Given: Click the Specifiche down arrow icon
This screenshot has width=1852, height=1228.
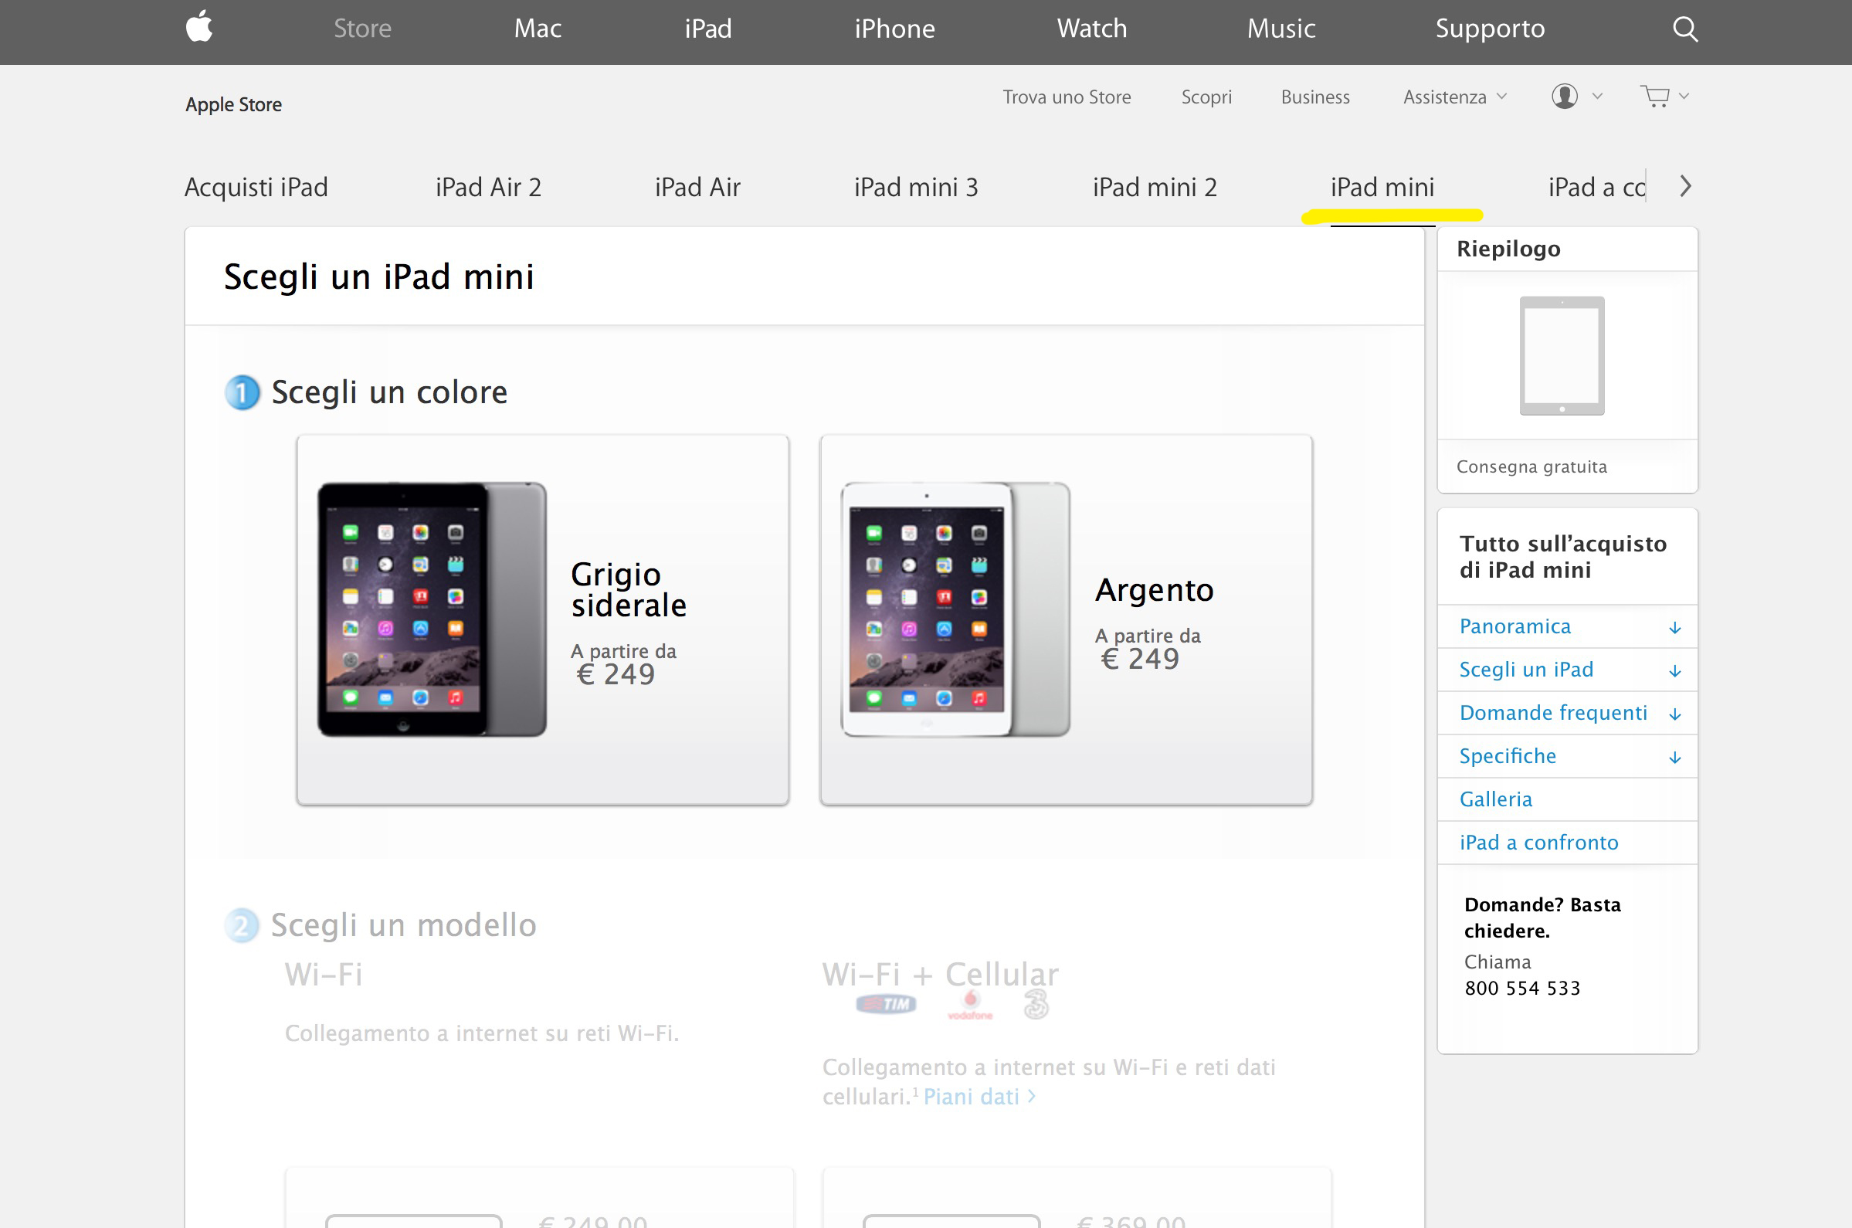Looking at the screenshot, I should 1674,758.
